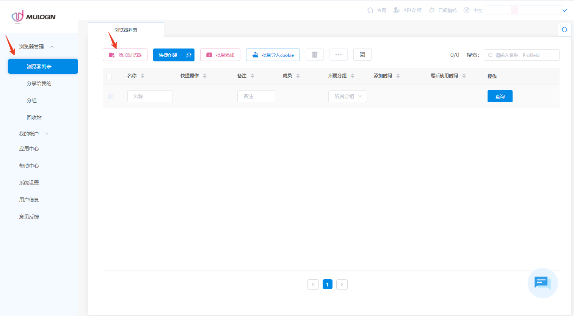
Task: Open the chat support bubble
Action: click(542, 283)
